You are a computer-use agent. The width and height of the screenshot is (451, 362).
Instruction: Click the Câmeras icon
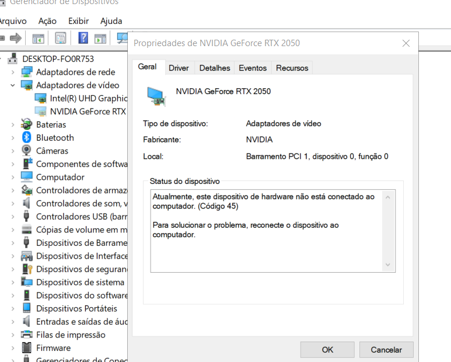(x=26, y=150)
